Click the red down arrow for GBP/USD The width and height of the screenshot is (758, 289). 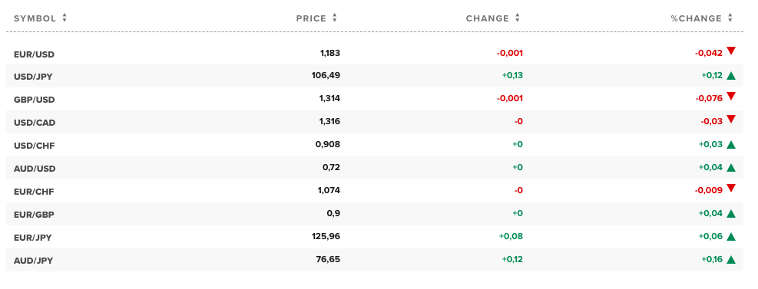click(731, 97)
